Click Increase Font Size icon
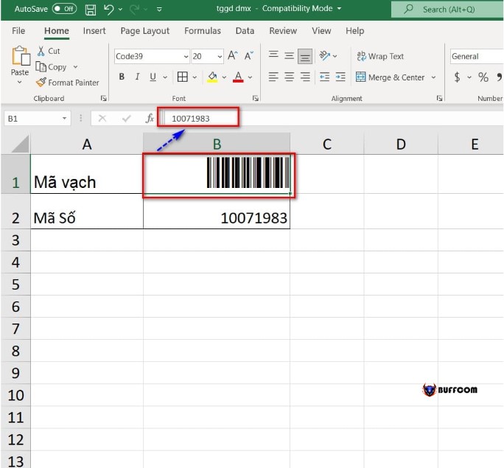 [x=233, y=55]
